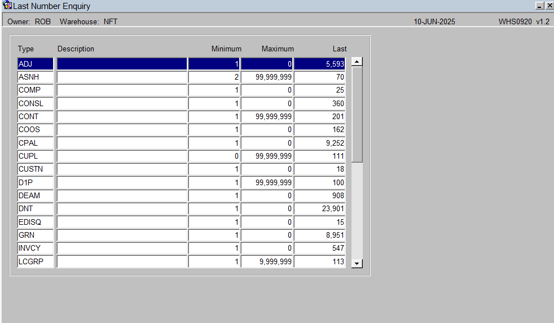Click the Last value 5,593 for ADJ
Viewport: 554px width, 323px height.
tap(320, 64)
